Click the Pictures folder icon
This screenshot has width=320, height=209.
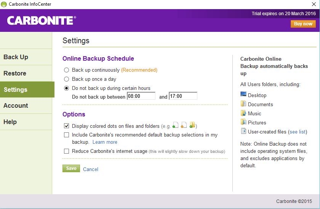[x=243, y=122]
